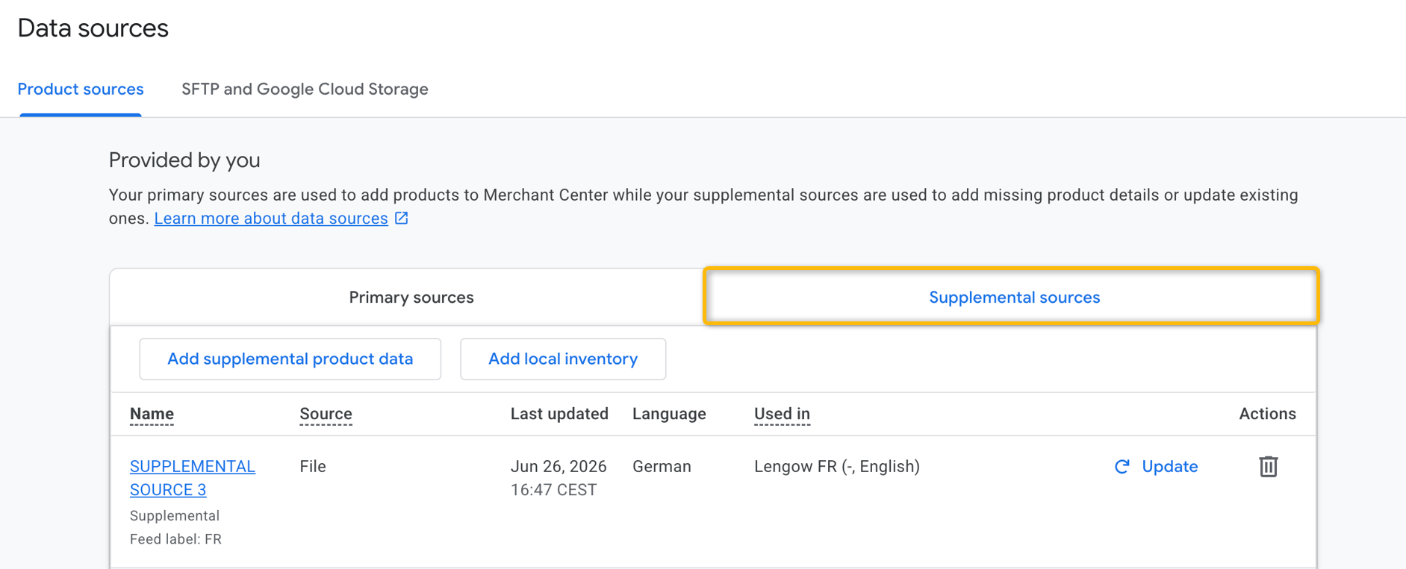Sort by the Name column header
This screenshot has height=569, width=1406.
[x=152, y=414]
